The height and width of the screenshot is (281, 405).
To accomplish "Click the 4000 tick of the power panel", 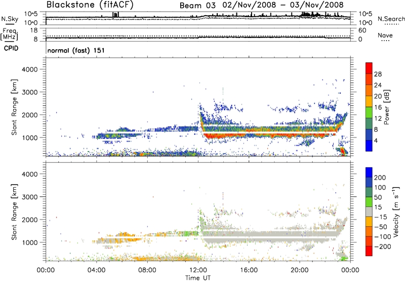I will tap(30, 69).
